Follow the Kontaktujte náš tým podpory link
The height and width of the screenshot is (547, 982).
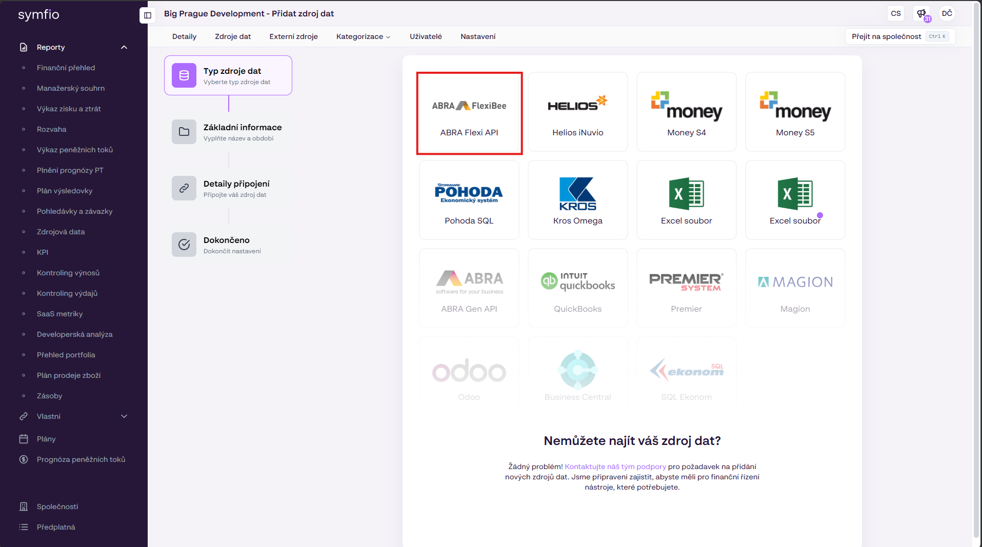(615, 467)
